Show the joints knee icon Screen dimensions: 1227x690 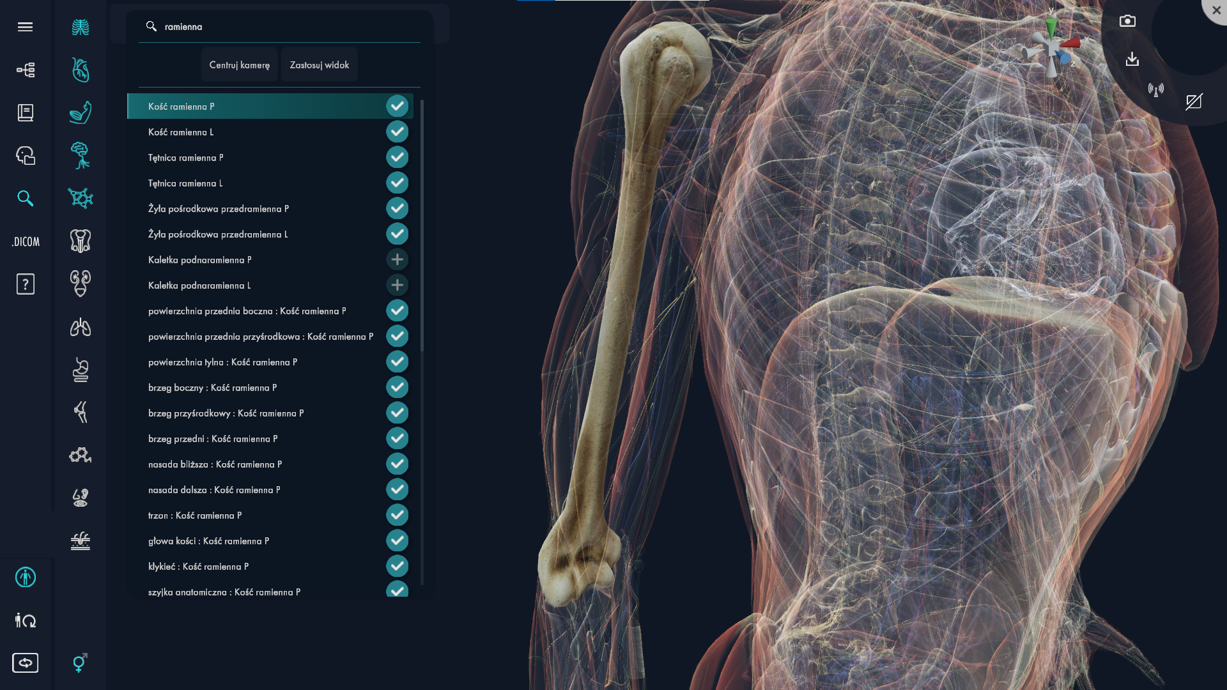point(80,412)
